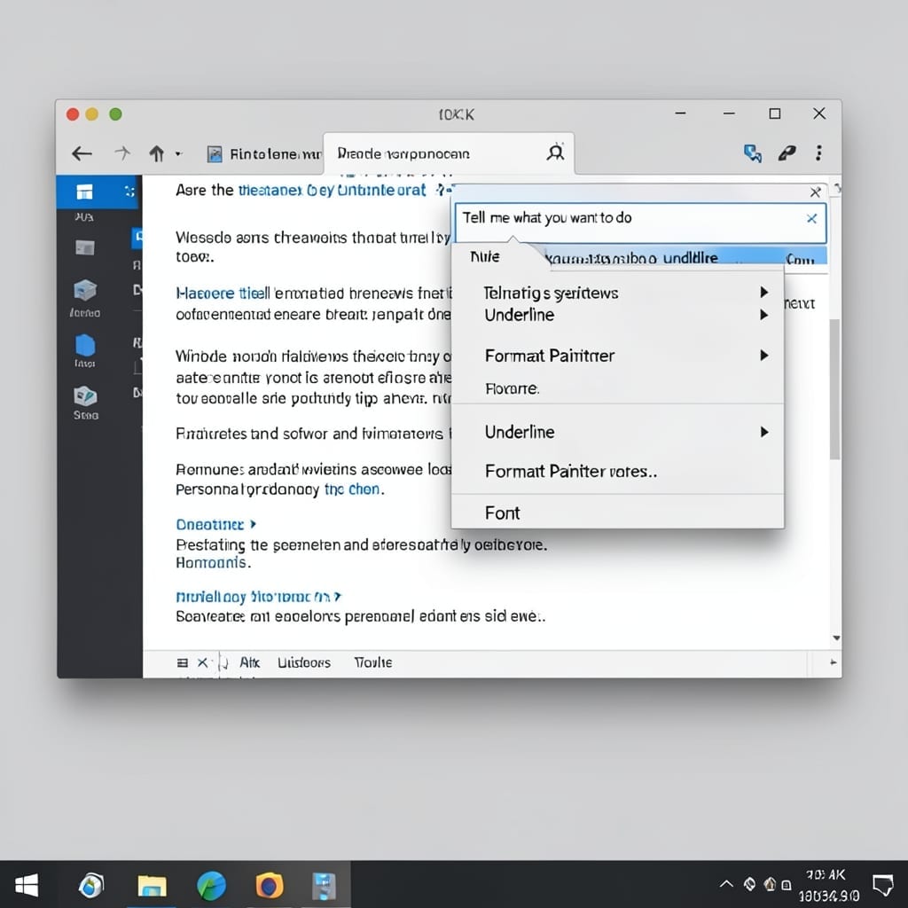
Task: Open the Font menu entry
Action: [502, 513]
